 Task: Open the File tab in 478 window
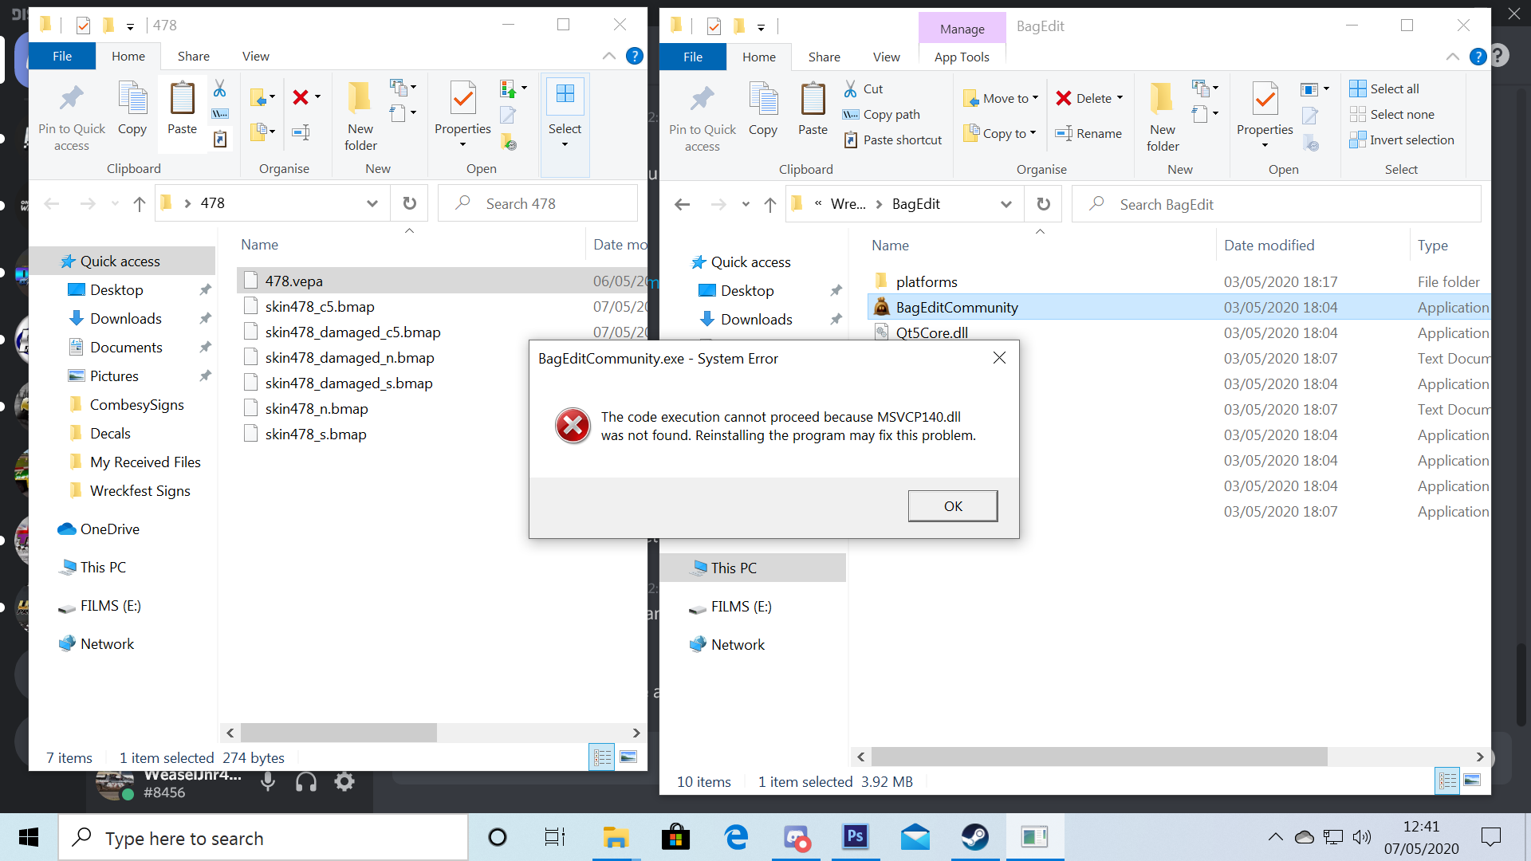[62, 56]
